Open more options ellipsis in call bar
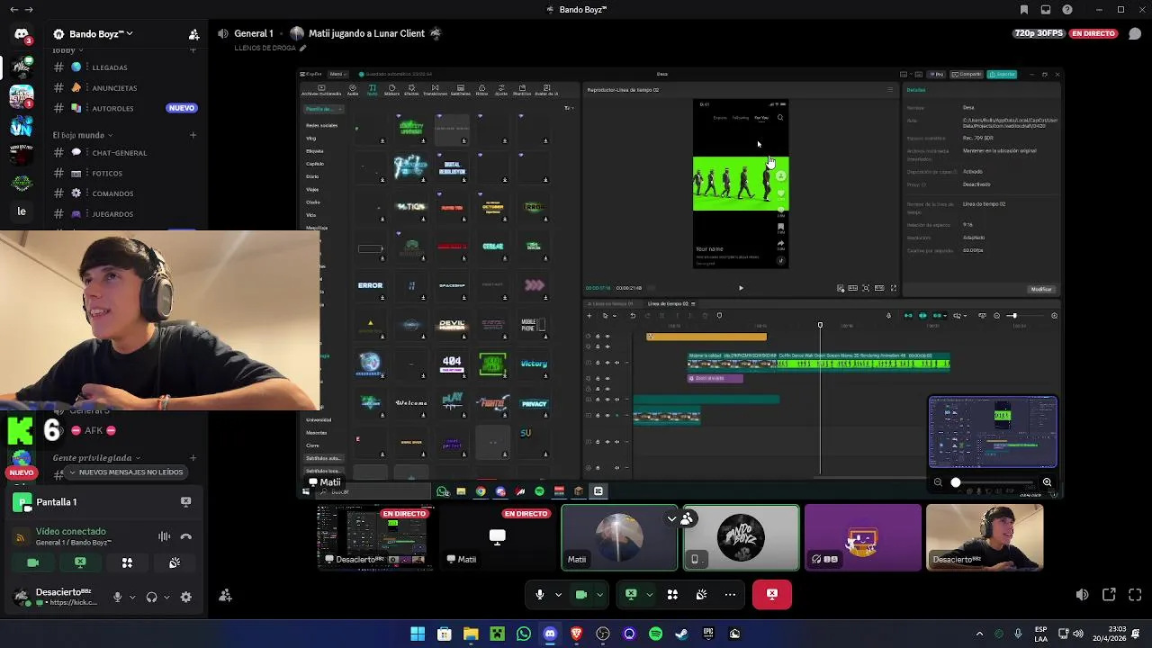 730,594
